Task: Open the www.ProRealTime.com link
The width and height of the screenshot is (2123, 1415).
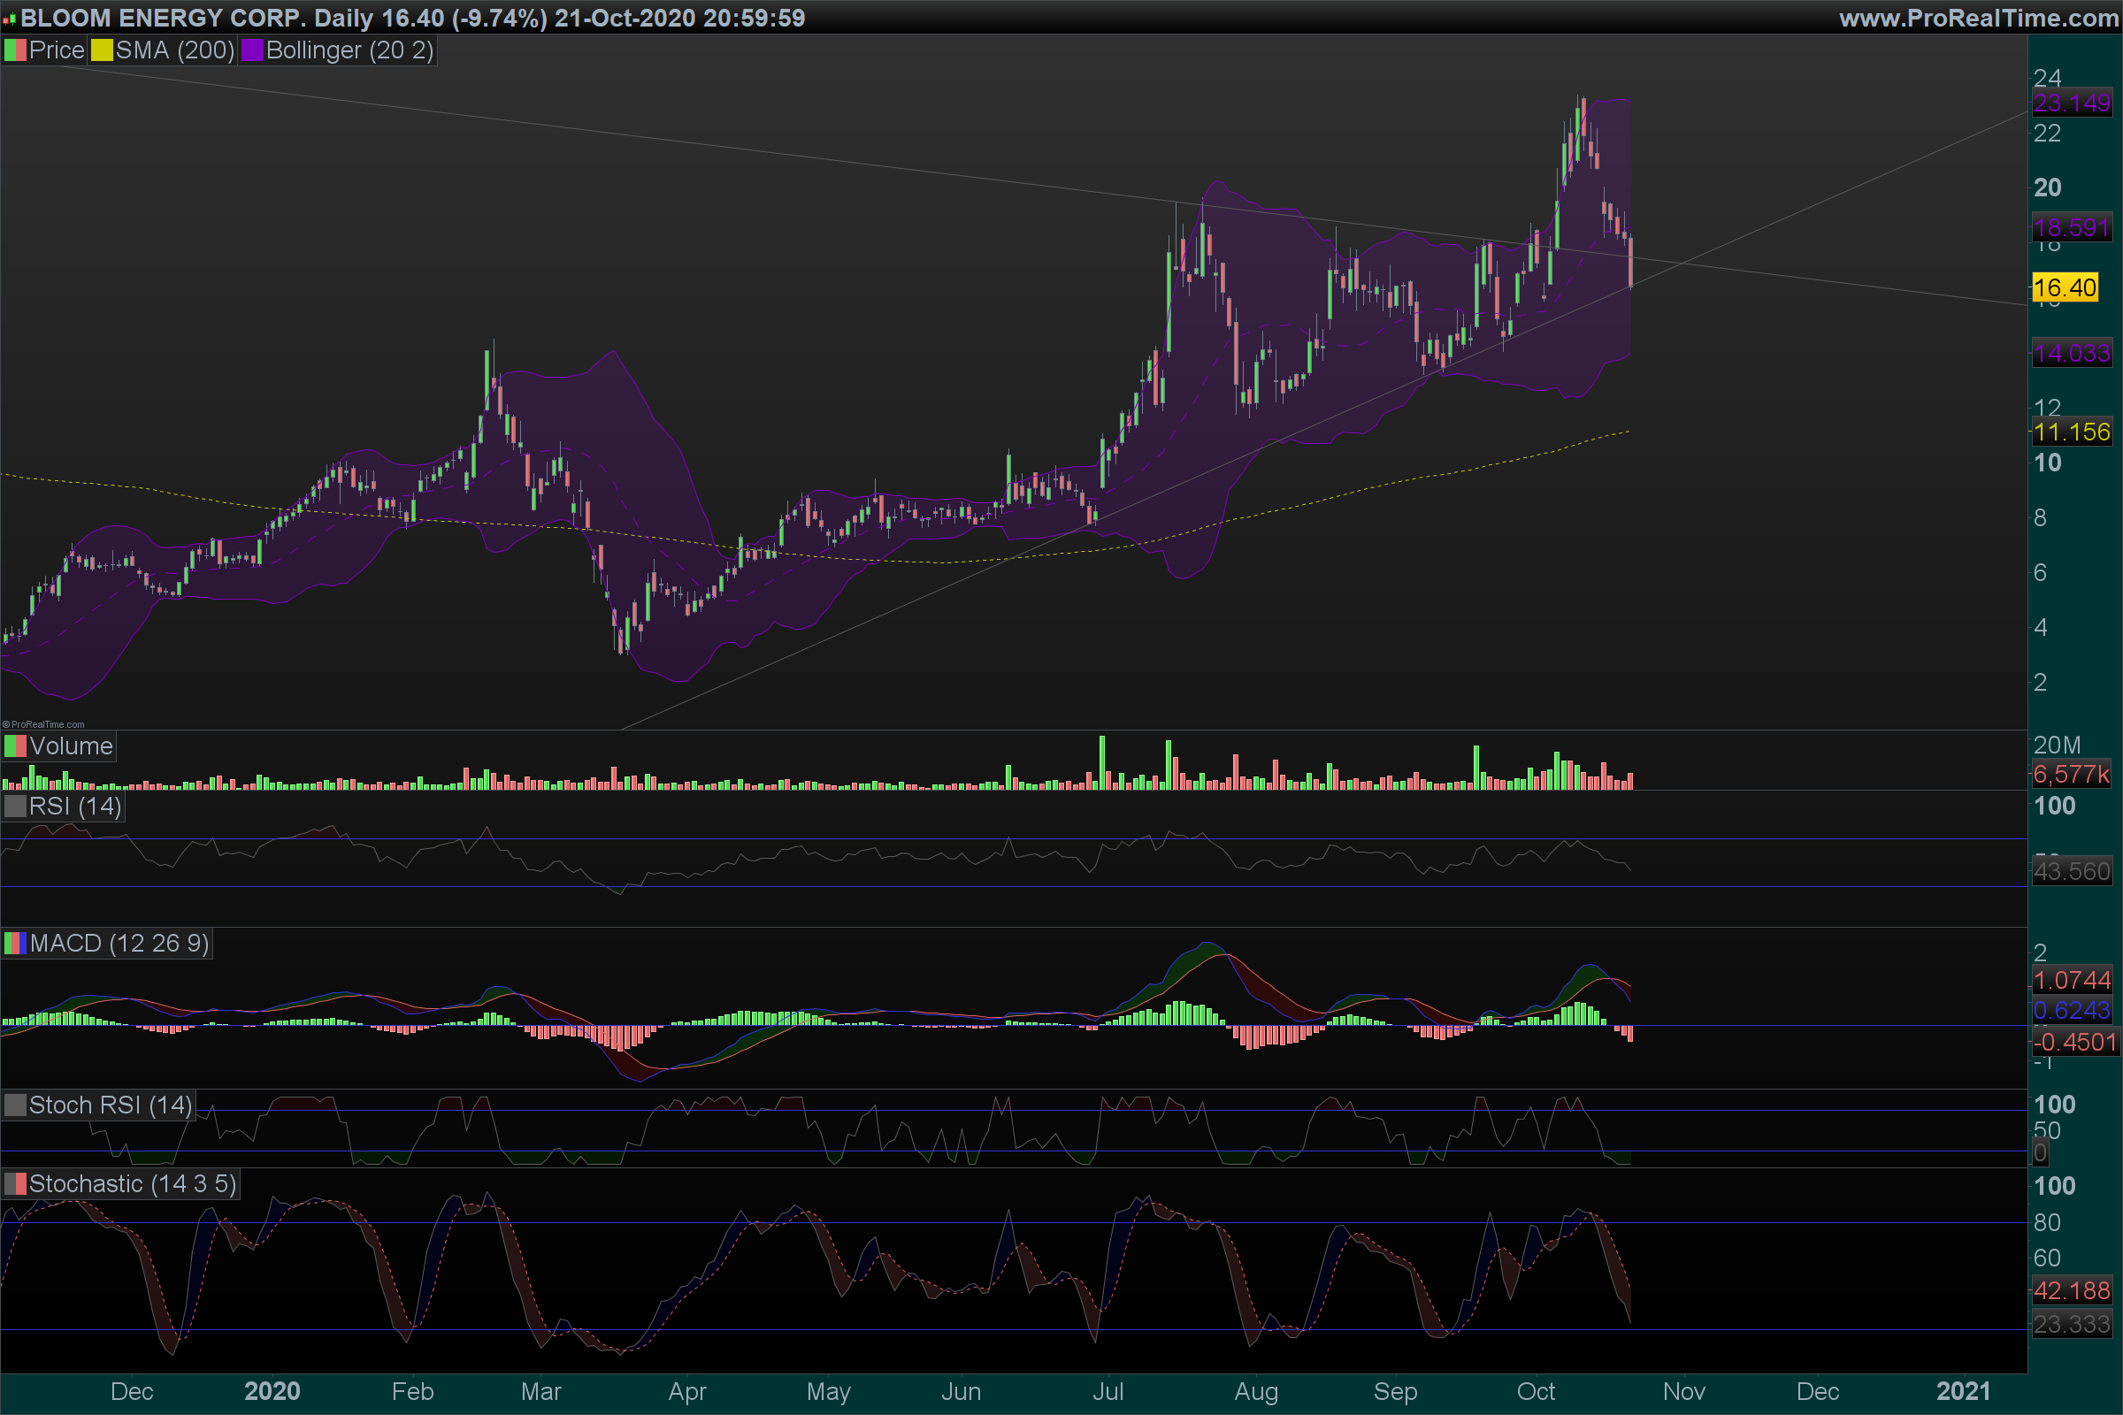Action: (x=1978, y=18)
